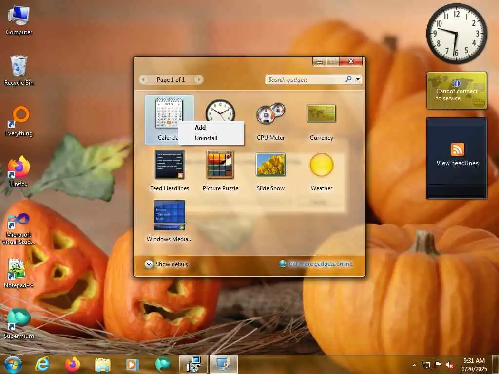Open Windows Media Player in taskbar
This screenshot has height=374, width=499.
click(x=132, y=364)
